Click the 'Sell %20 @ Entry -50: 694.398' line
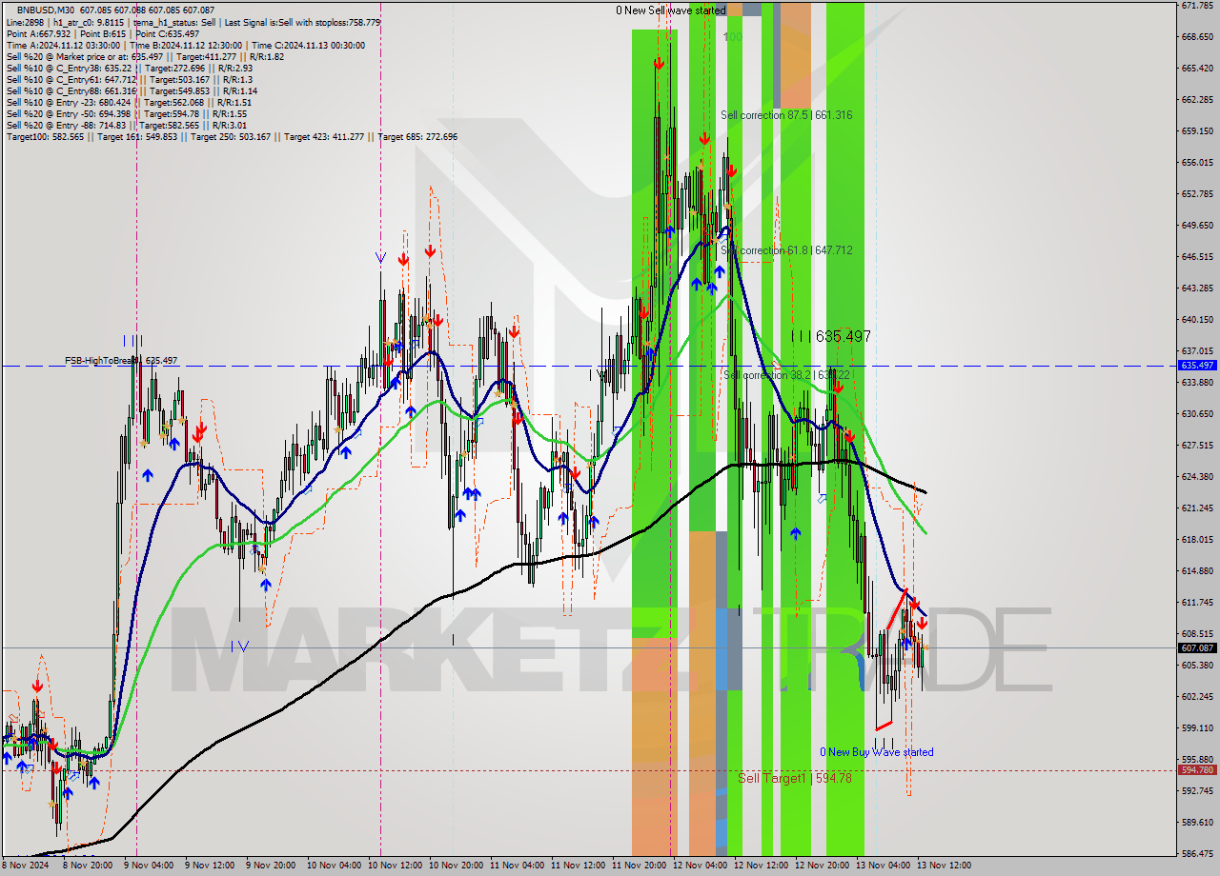Image resolution: width=1220 pixels, height=876 pixels. (x=127, y=114)
